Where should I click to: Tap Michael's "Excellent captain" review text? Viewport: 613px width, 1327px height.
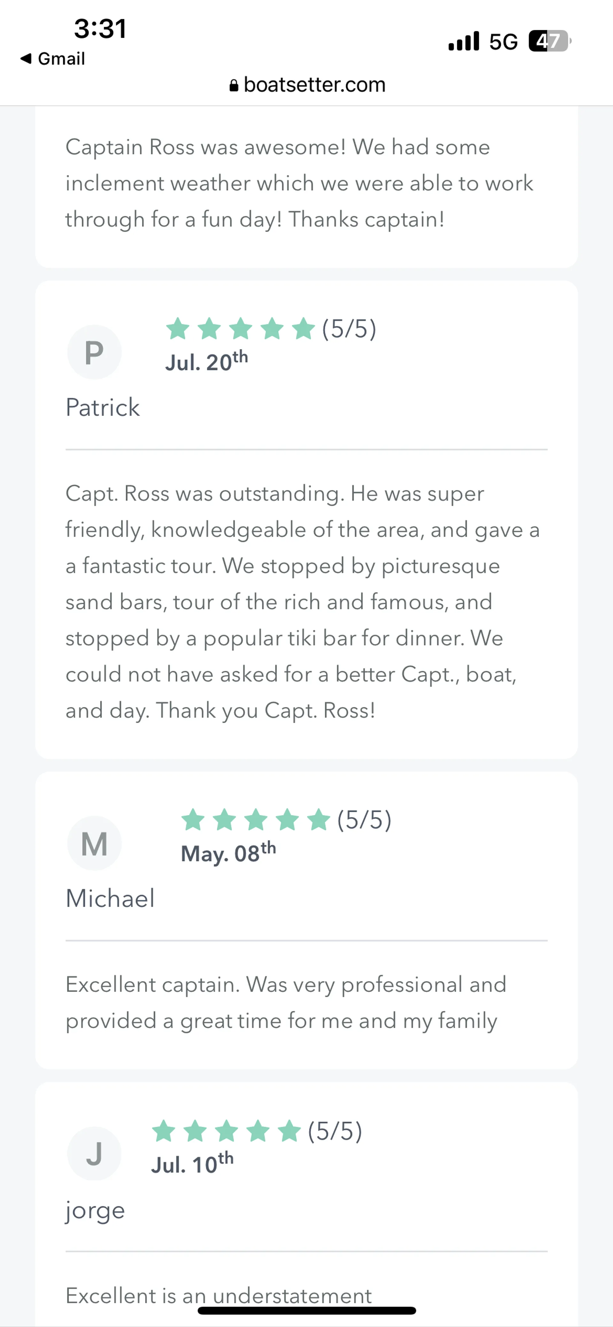(x=286, y=1003)
